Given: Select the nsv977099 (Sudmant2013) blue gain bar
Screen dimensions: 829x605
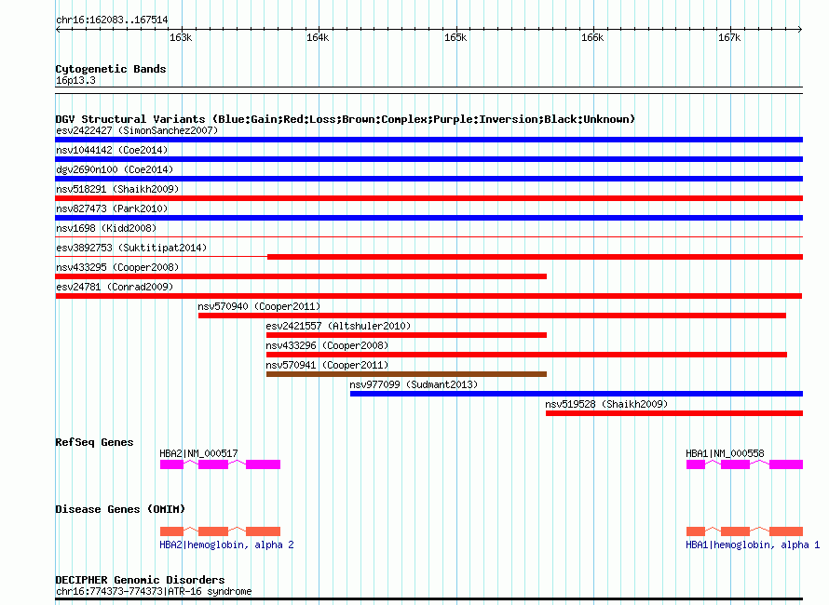Looking at the screenshot, I should coord(577,394).
